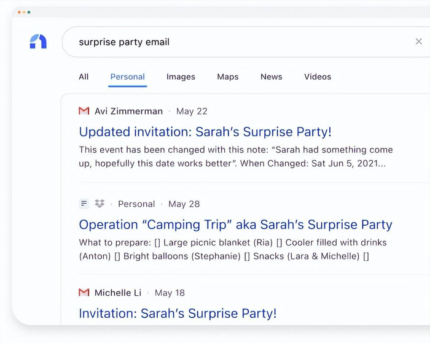Open "Invitation: Sarah's Surprise Party!" result

[x=178, y=314]
